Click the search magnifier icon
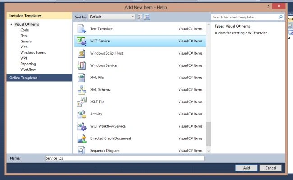This screenshot has height=180, width=293. point(280,17)
